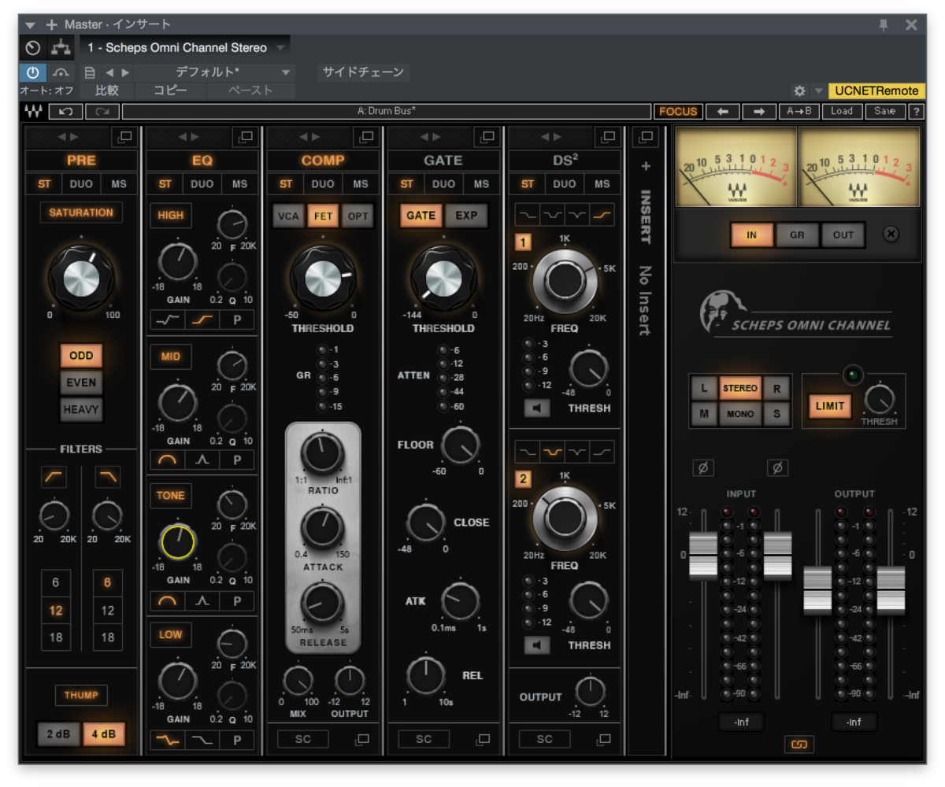This screenshot has width=945, height=787.
Task: Open the A: Drum Bus preset menu
Action: 387,111
